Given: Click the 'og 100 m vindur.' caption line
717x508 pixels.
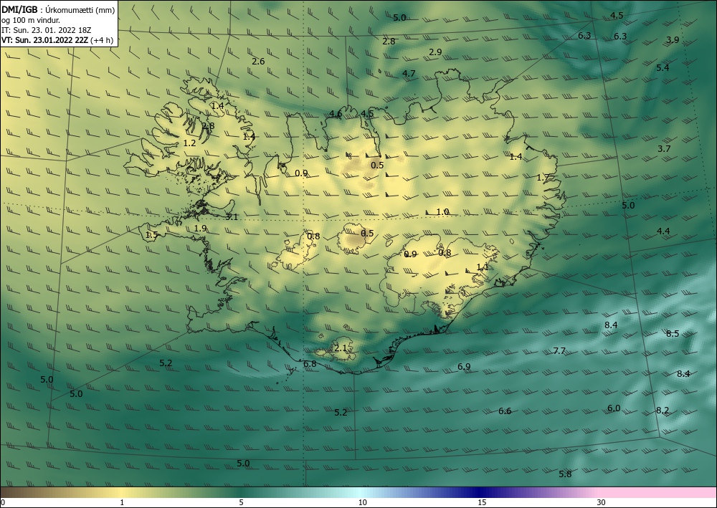Looking at the screenshot, I should 31,20.
